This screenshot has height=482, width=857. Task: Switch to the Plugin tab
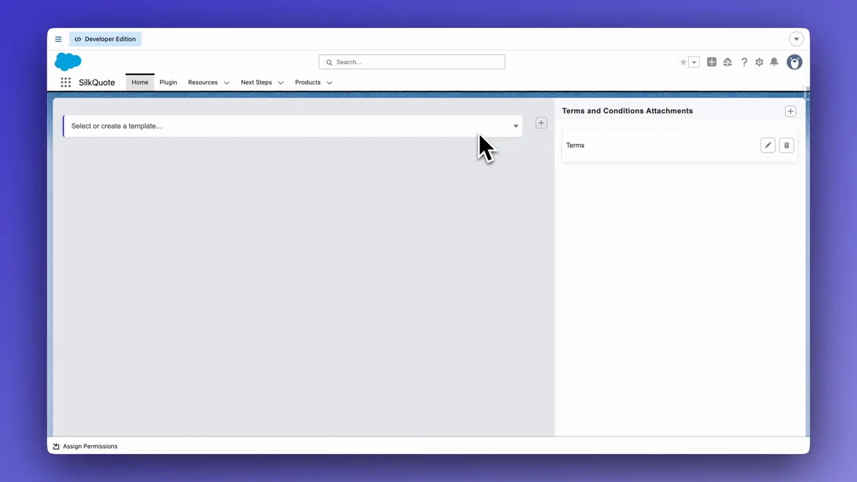click(x=168, y=82)
